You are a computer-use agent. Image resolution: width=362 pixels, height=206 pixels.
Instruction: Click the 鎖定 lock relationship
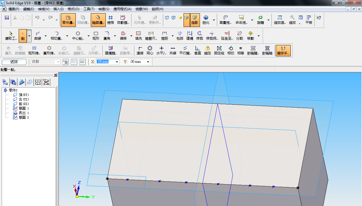pos(208,51)
